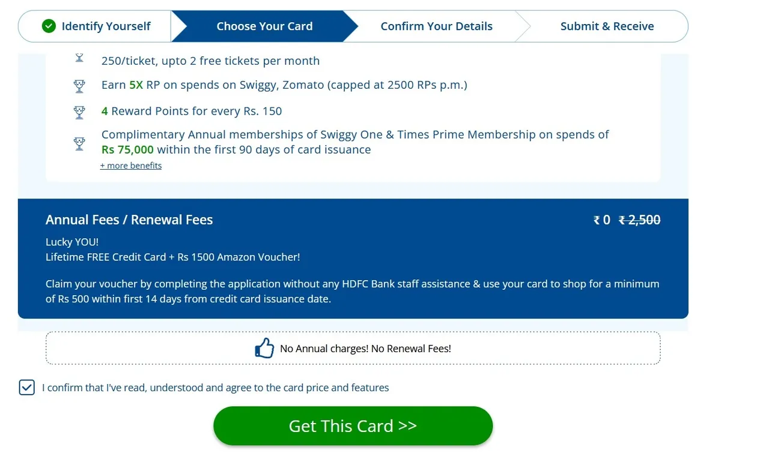
Task: Click the 'I confirm that I've read' label
Action: (x=215, y=388)
